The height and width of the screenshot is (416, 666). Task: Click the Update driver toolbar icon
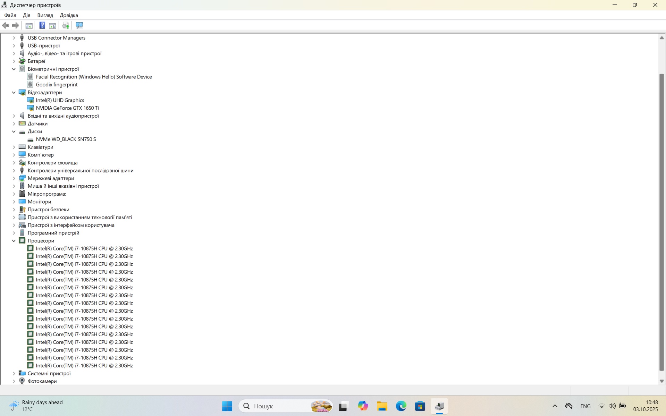pyautogui.click(x=66, y=25)
